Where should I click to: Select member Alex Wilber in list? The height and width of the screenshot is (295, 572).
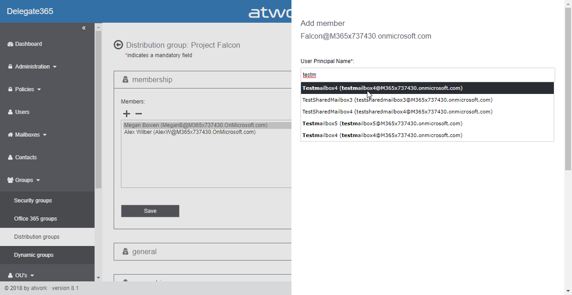[190, 132]
